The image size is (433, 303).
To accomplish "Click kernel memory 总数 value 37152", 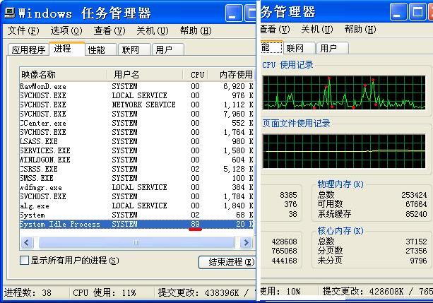I will click(x=416, y=242).
